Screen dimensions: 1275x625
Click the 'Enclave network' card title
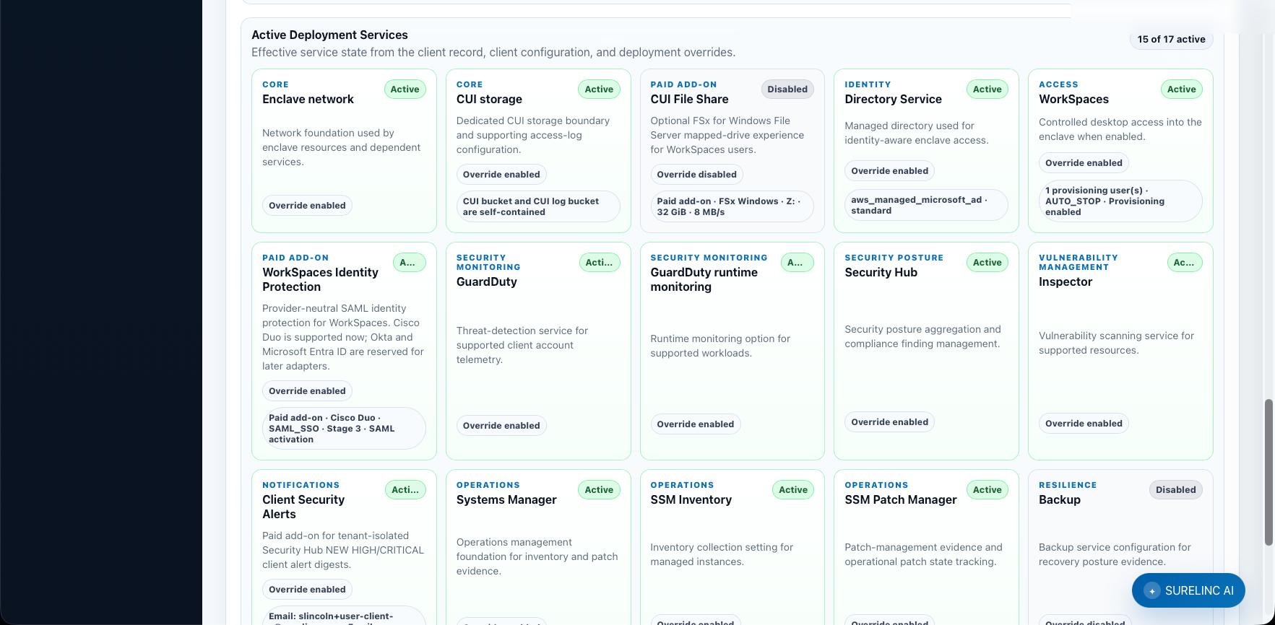click(308, 100)
